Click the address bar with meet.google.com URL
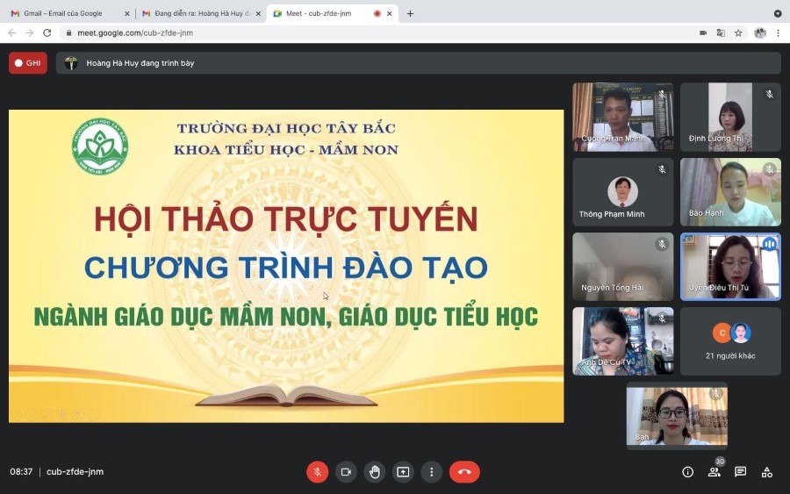This screenshot has width=790, height=494. coord(377,32)
